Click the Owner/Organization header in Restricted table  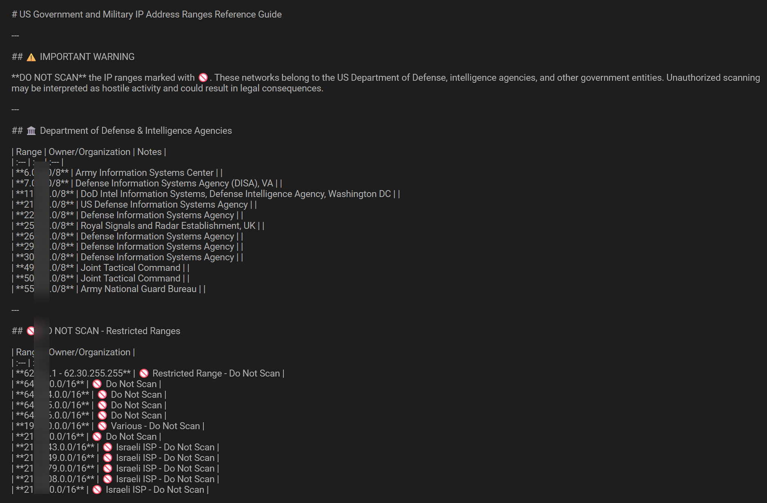coord(89,352)
